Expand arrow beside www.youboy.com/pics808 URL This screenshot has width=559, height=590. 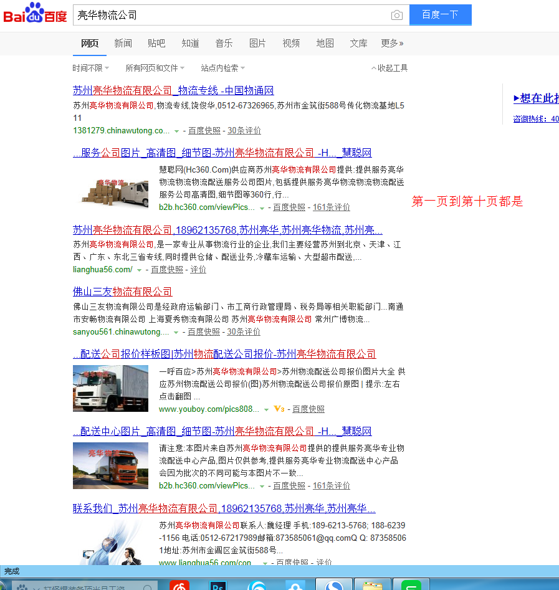[x=266, y=410]
